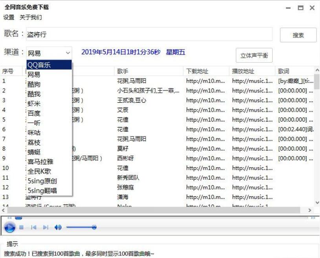Screen dimensions: 320x258
Task: Select singer 莫籽 in row 8
Action: click(x=123, y=149)
